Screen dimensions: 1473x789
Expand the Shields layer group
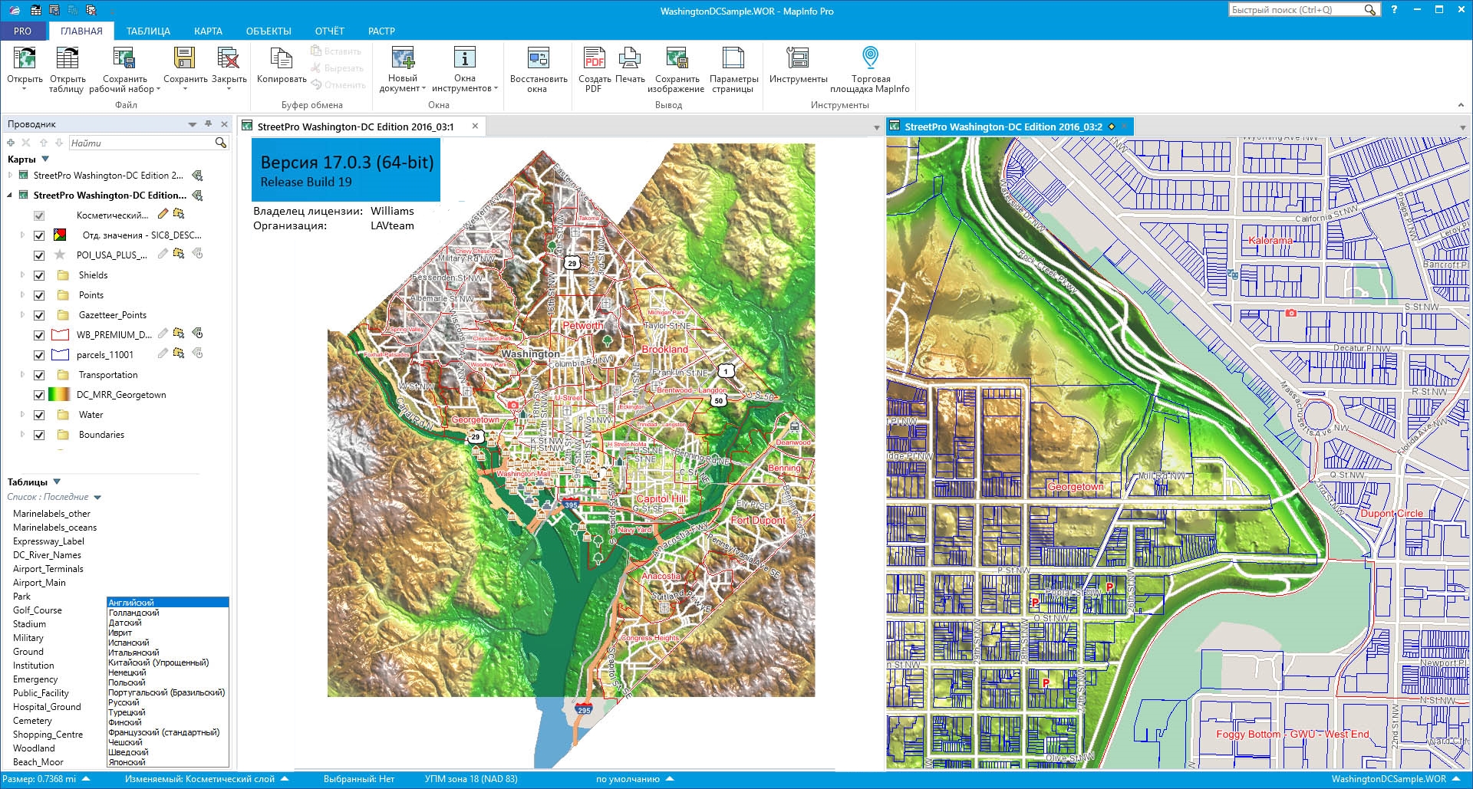point(22,275)
